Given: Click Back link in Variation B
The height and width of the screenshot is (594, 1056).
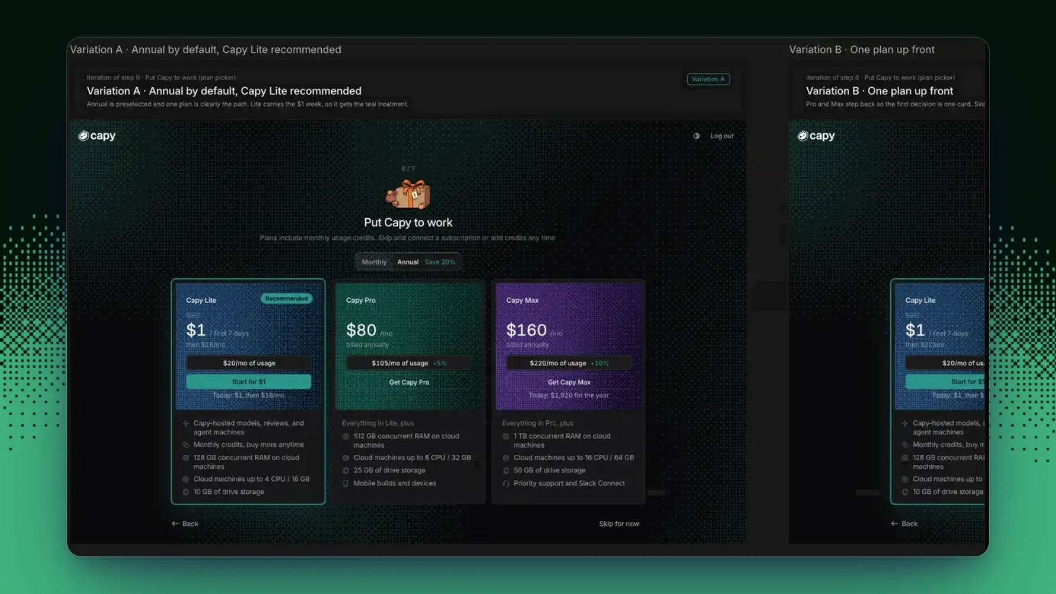Looking at the screenshot, I should (x=905, y=523).
